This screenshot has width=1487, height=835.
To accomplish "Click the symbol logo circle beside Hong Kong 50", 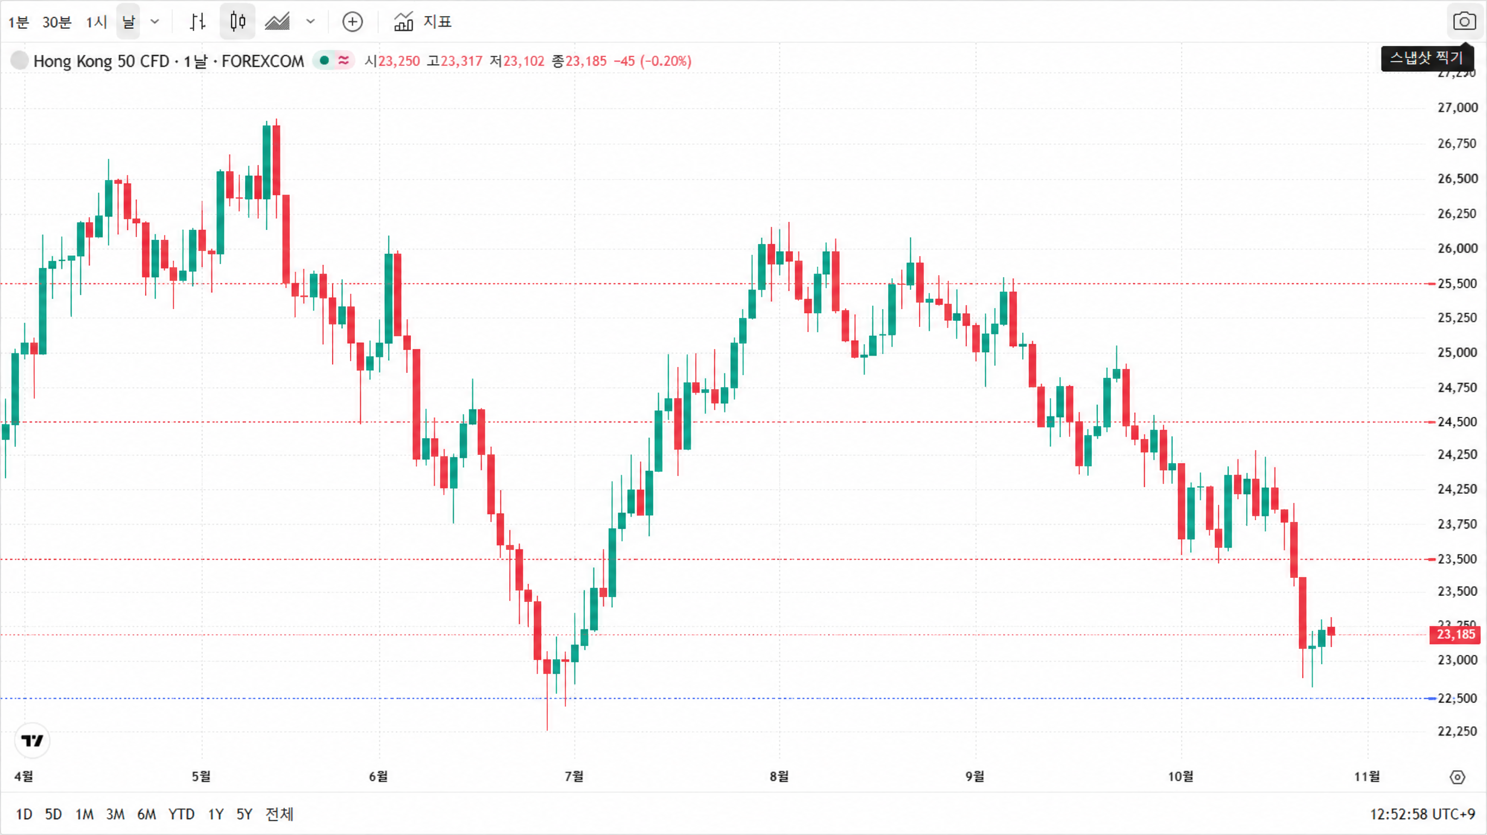I will 20,61.
